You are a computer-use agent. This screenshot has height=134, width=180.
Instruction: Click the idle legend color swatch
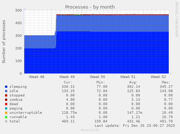[x=6, y=91]
